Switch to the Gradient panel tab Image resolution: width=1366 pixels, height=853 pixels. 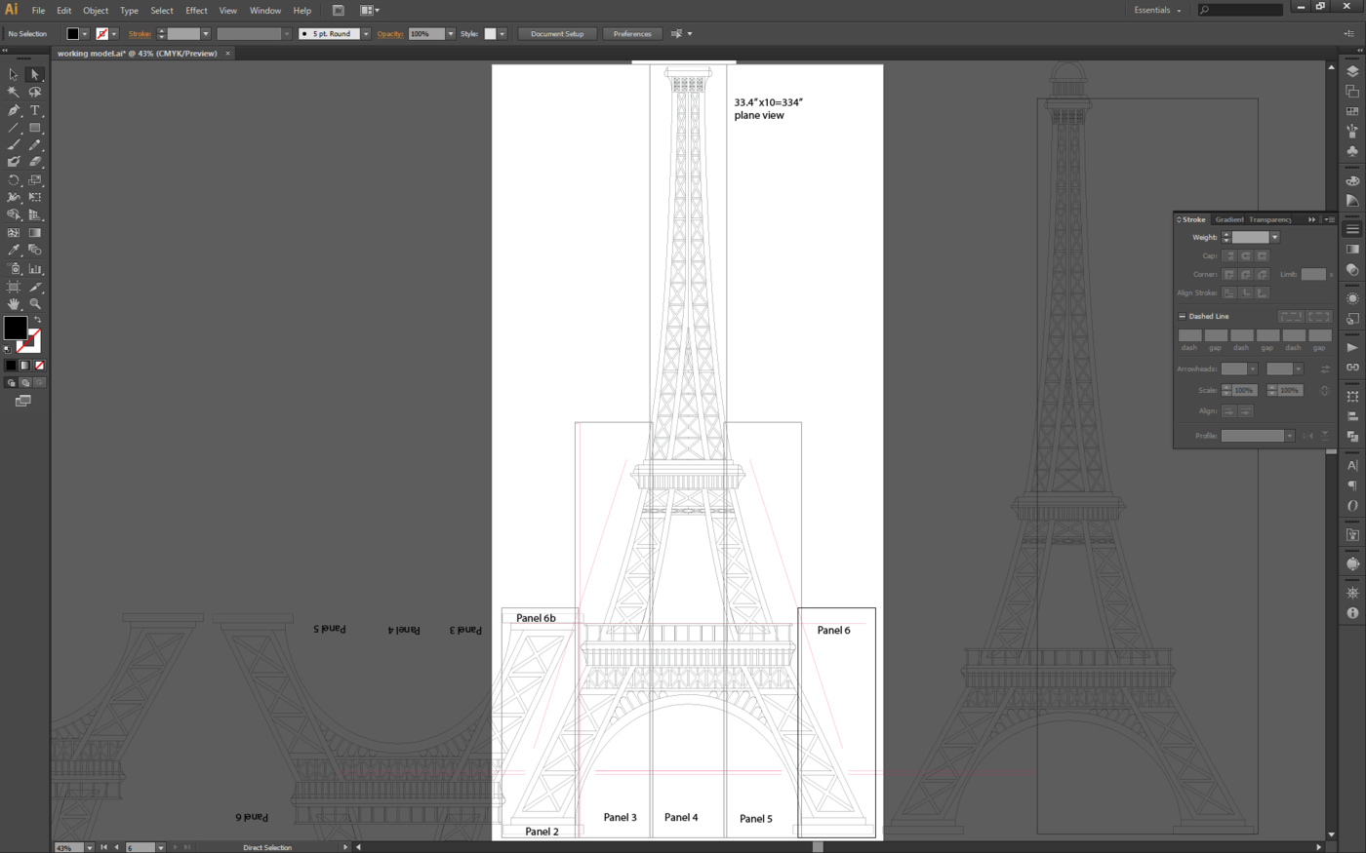click(1229, 220)
